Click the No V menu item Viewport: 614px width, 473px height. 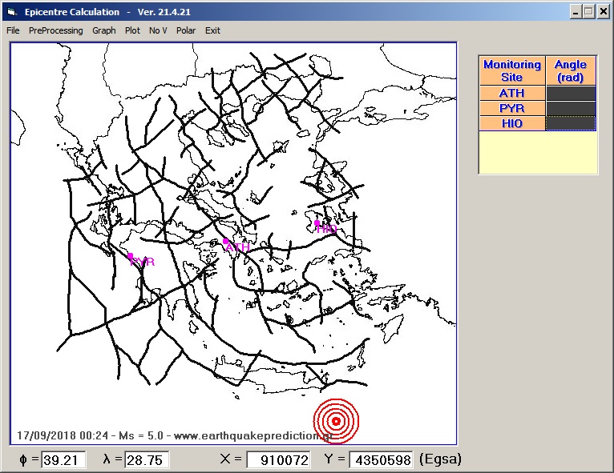pos(158,30)
